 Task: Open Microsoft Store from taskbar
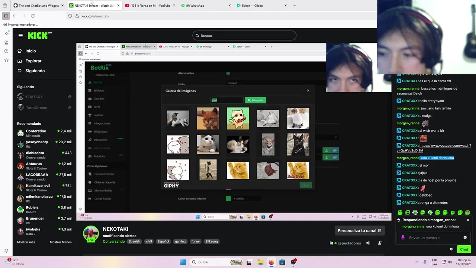tap(282, 262)
